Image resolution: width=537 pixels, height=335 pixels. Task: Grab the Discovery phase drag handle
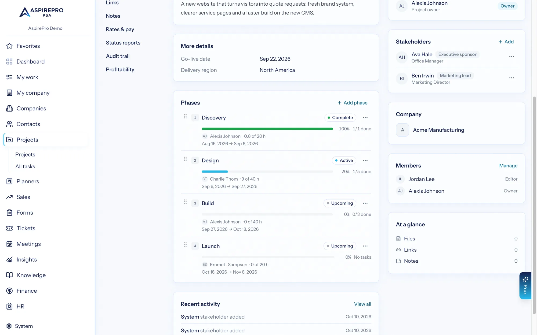(x=185, y=116)
